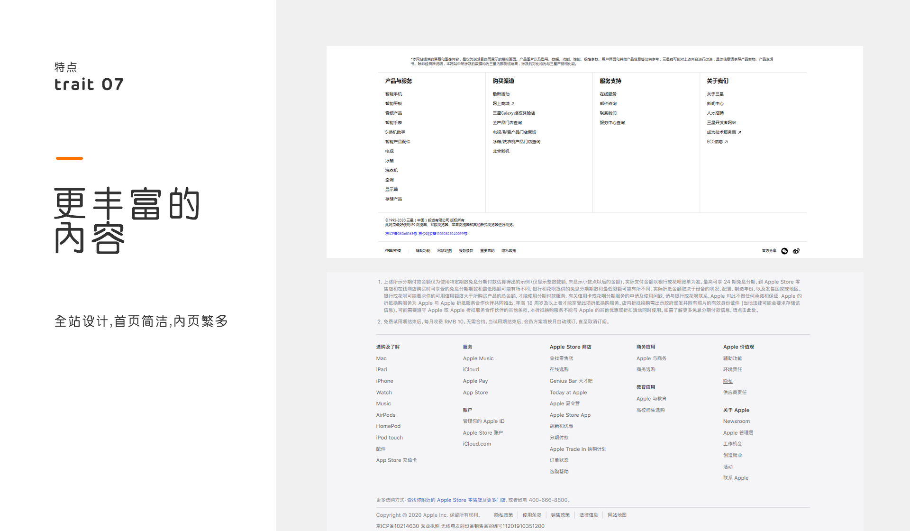Open 三星开发者网站 link
Screen dimensions: 910x531
(721, 122)
